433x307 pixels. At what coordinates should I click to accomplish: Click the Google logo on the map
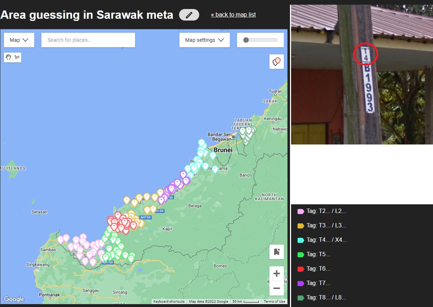point(14,299)
